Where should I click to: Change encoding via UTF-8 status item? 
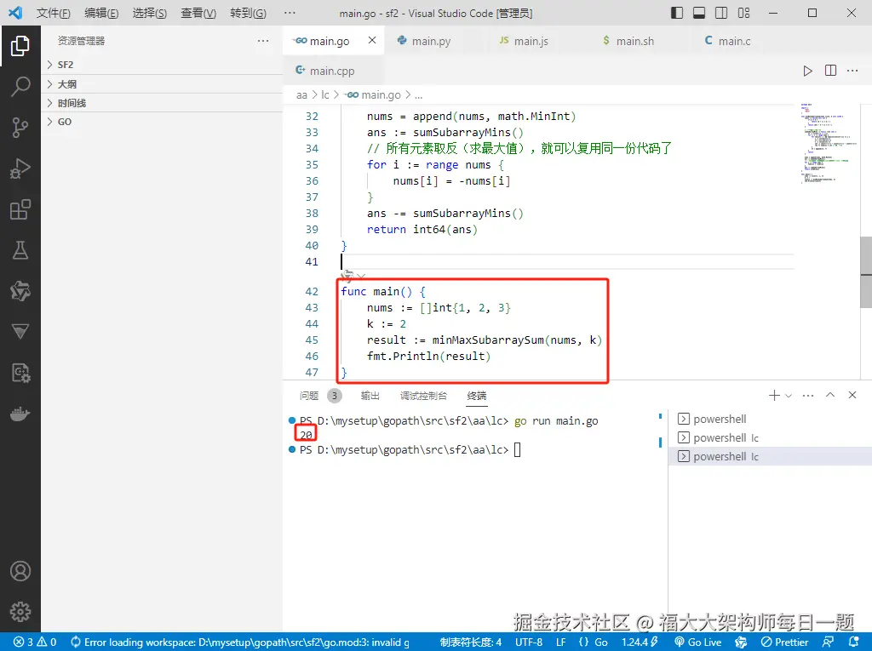pyautogui.click(x=528, y=642)
